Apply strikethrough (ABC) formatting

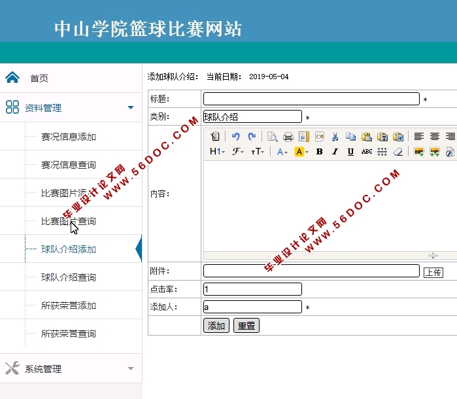click(366, 152)
